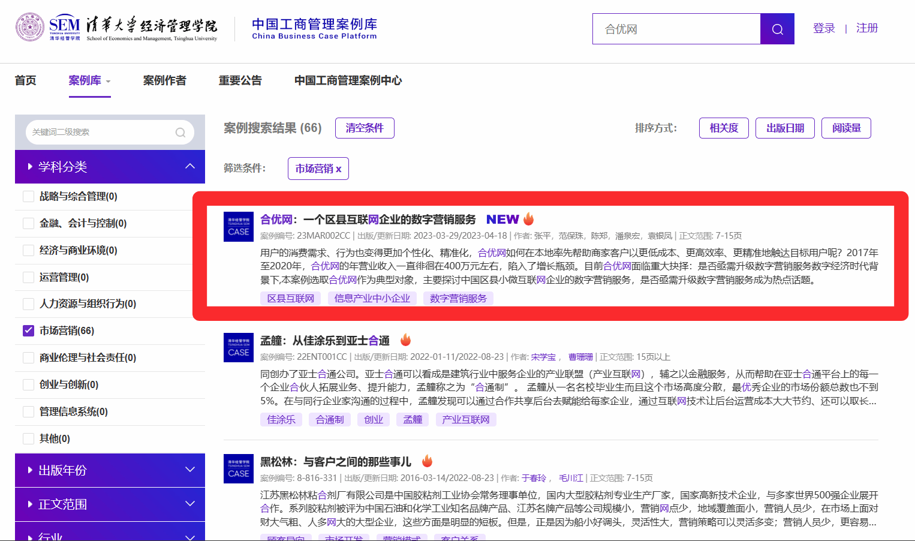Click the flame icon next to 黑松林 title
The height and width of the screenshot is (541, 915).
point(427,461)
